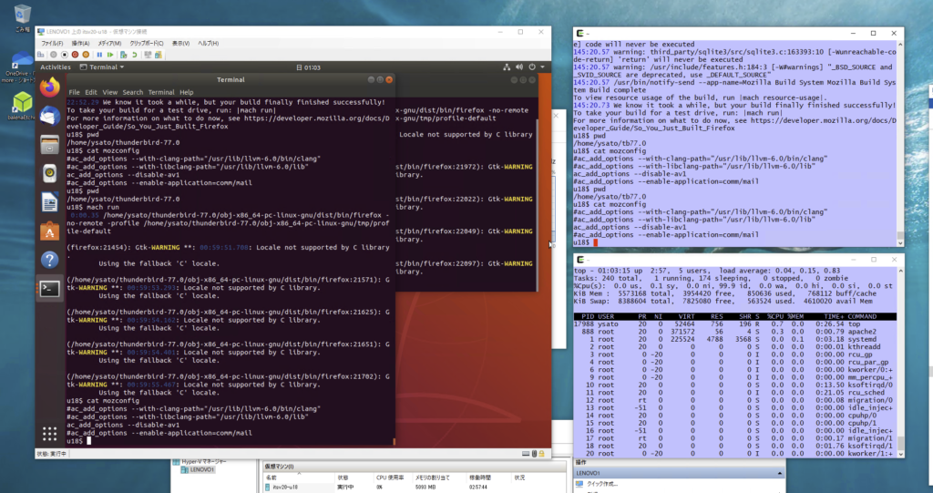The height and width of the screenshot is (493, 933).
Task: Open the clock calendar showing 01:03
Action: click(x=312, y=67)
